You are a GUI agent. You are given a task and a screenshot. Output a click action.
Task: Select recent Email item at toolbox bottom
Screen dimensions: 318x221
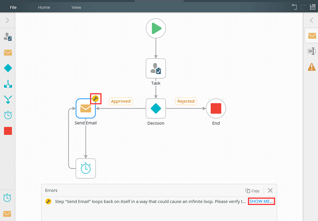coord(7,214)
